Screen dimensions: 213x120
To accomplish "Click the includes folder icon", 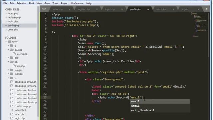I will pyautogui.click(x=12, y=74).
